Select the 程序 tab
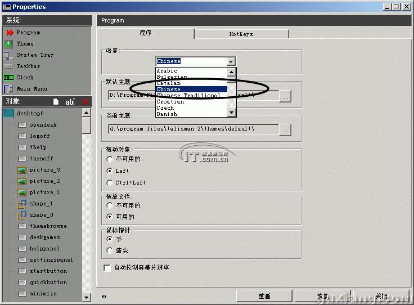 (146, 34)
